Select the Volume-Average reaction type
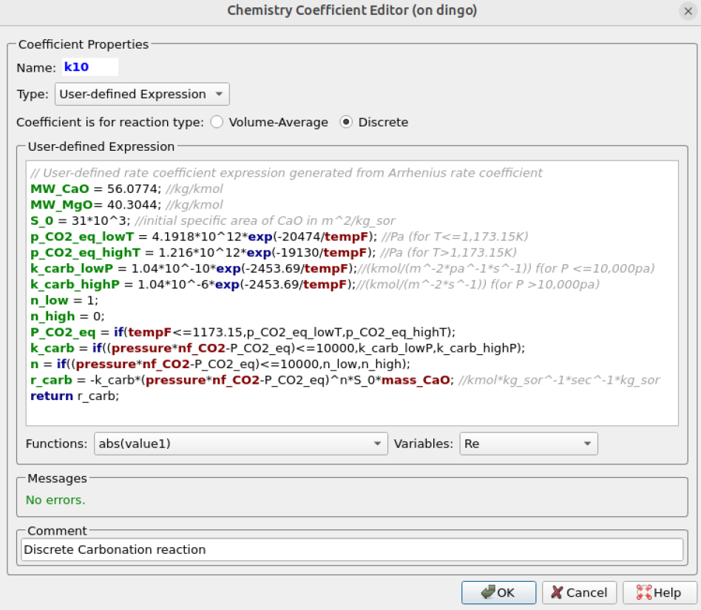 (x=217, y=123)
